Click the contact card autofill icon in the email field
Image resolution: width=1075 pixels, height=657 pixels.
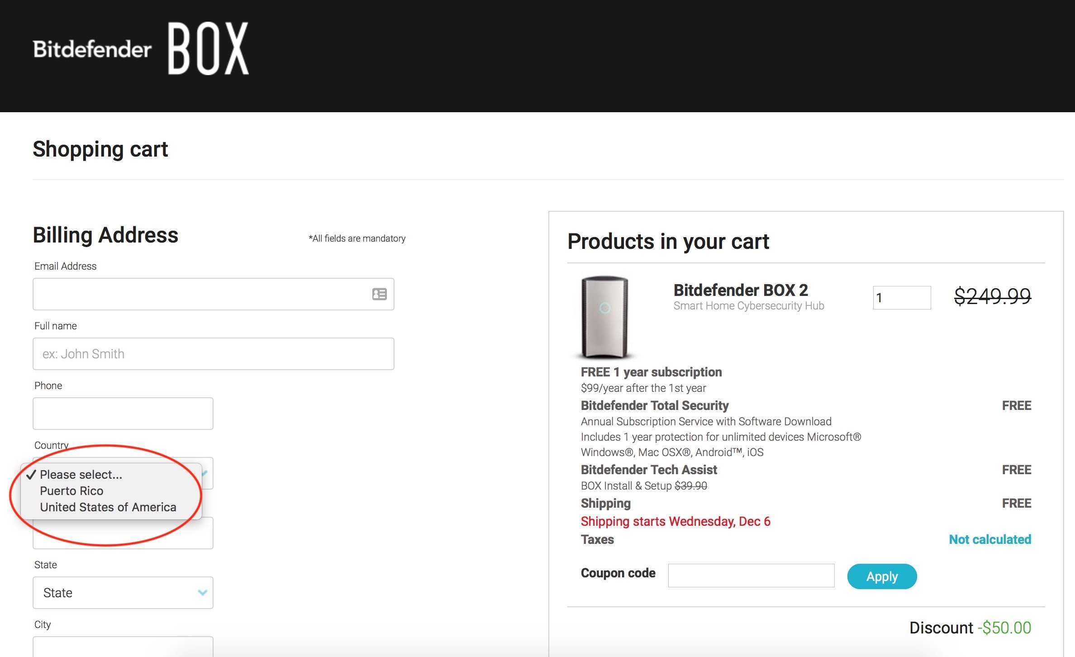pyautogui.click(x=379, y=295)
